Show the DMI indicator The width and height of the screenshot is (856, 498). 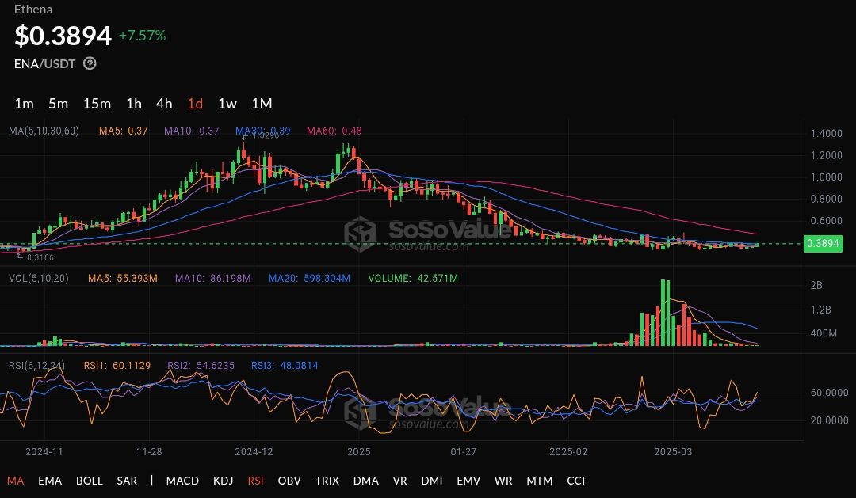[x=432, y=481]
